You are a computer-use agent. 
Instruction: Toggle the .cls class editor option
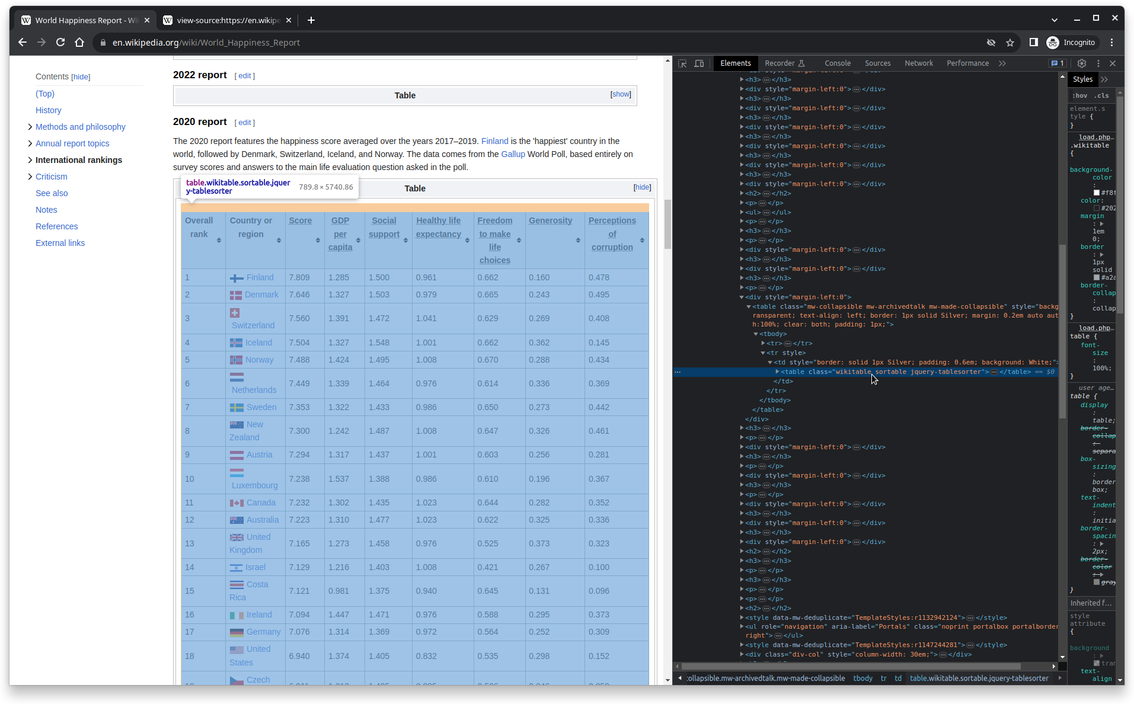tap(1101, 95)
